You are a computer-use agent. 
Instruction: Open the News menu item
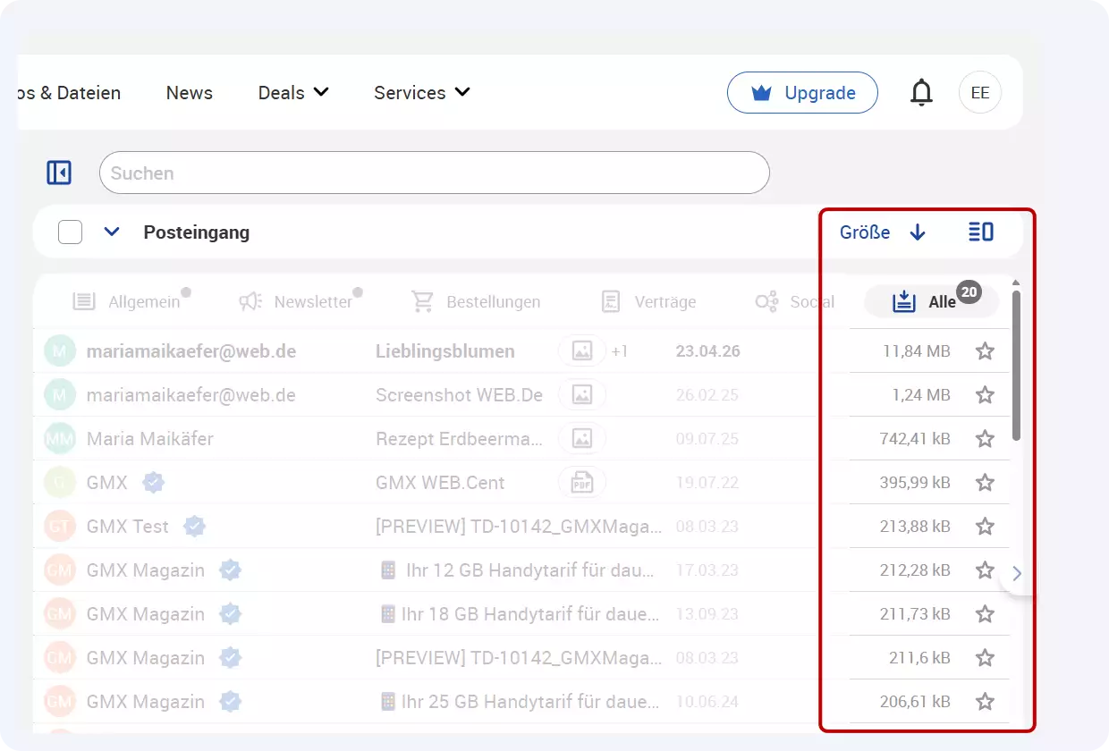(x=189, y=92)
